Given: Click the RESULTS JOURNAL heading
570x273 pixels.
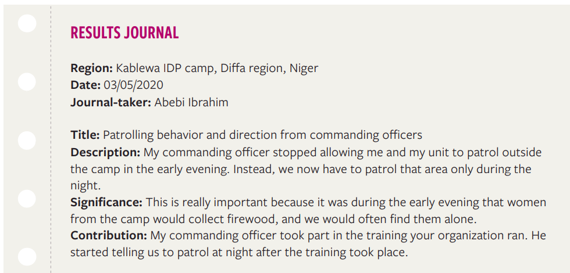Looking at the screenshot, I should click(x=124, y=33).
